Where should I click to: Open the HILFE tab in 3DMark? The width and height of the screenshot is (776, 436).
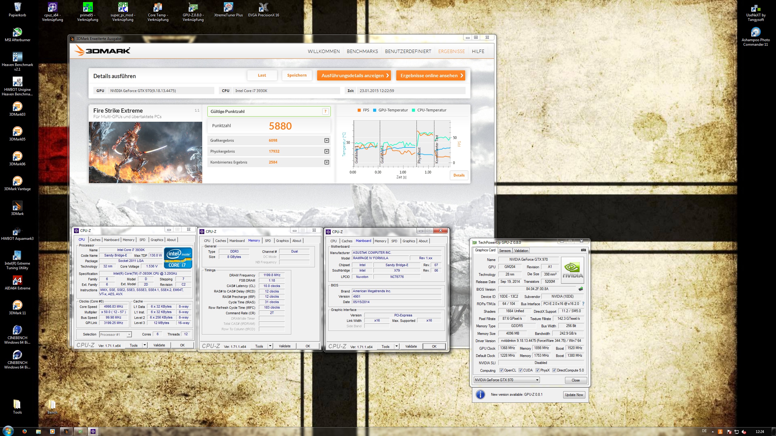[478, 51]
